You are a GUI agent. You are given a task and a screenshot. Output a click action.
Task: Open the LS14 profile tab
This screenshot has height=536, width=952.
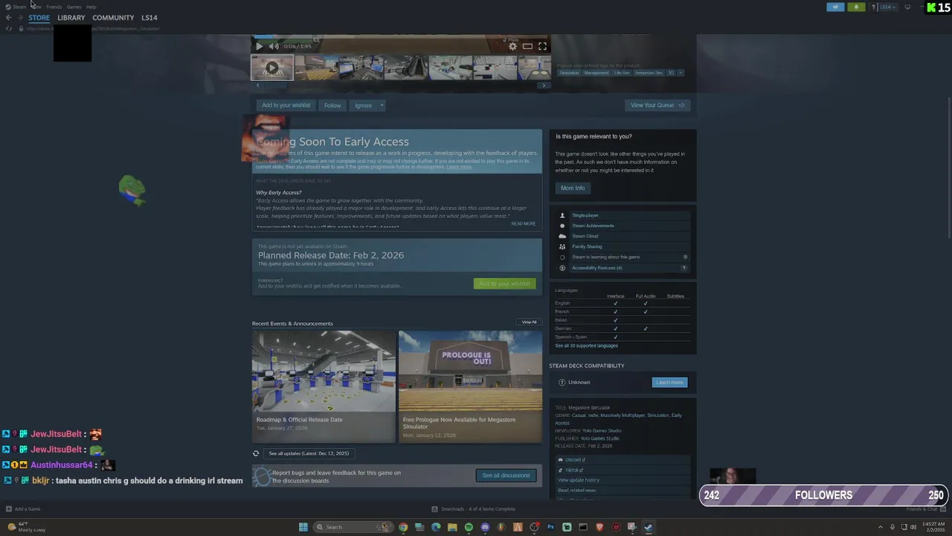point(149,18)
